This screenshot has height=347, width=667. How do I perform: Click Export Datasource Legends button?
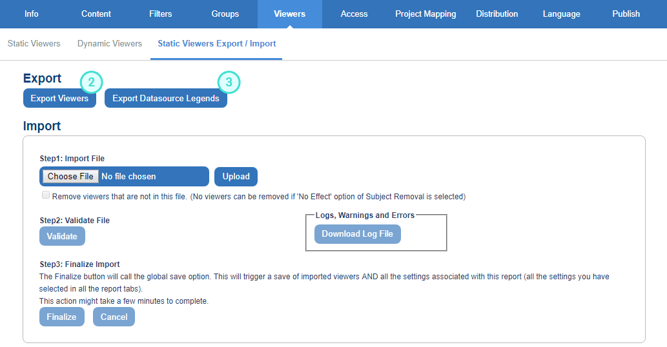[166, 98]
